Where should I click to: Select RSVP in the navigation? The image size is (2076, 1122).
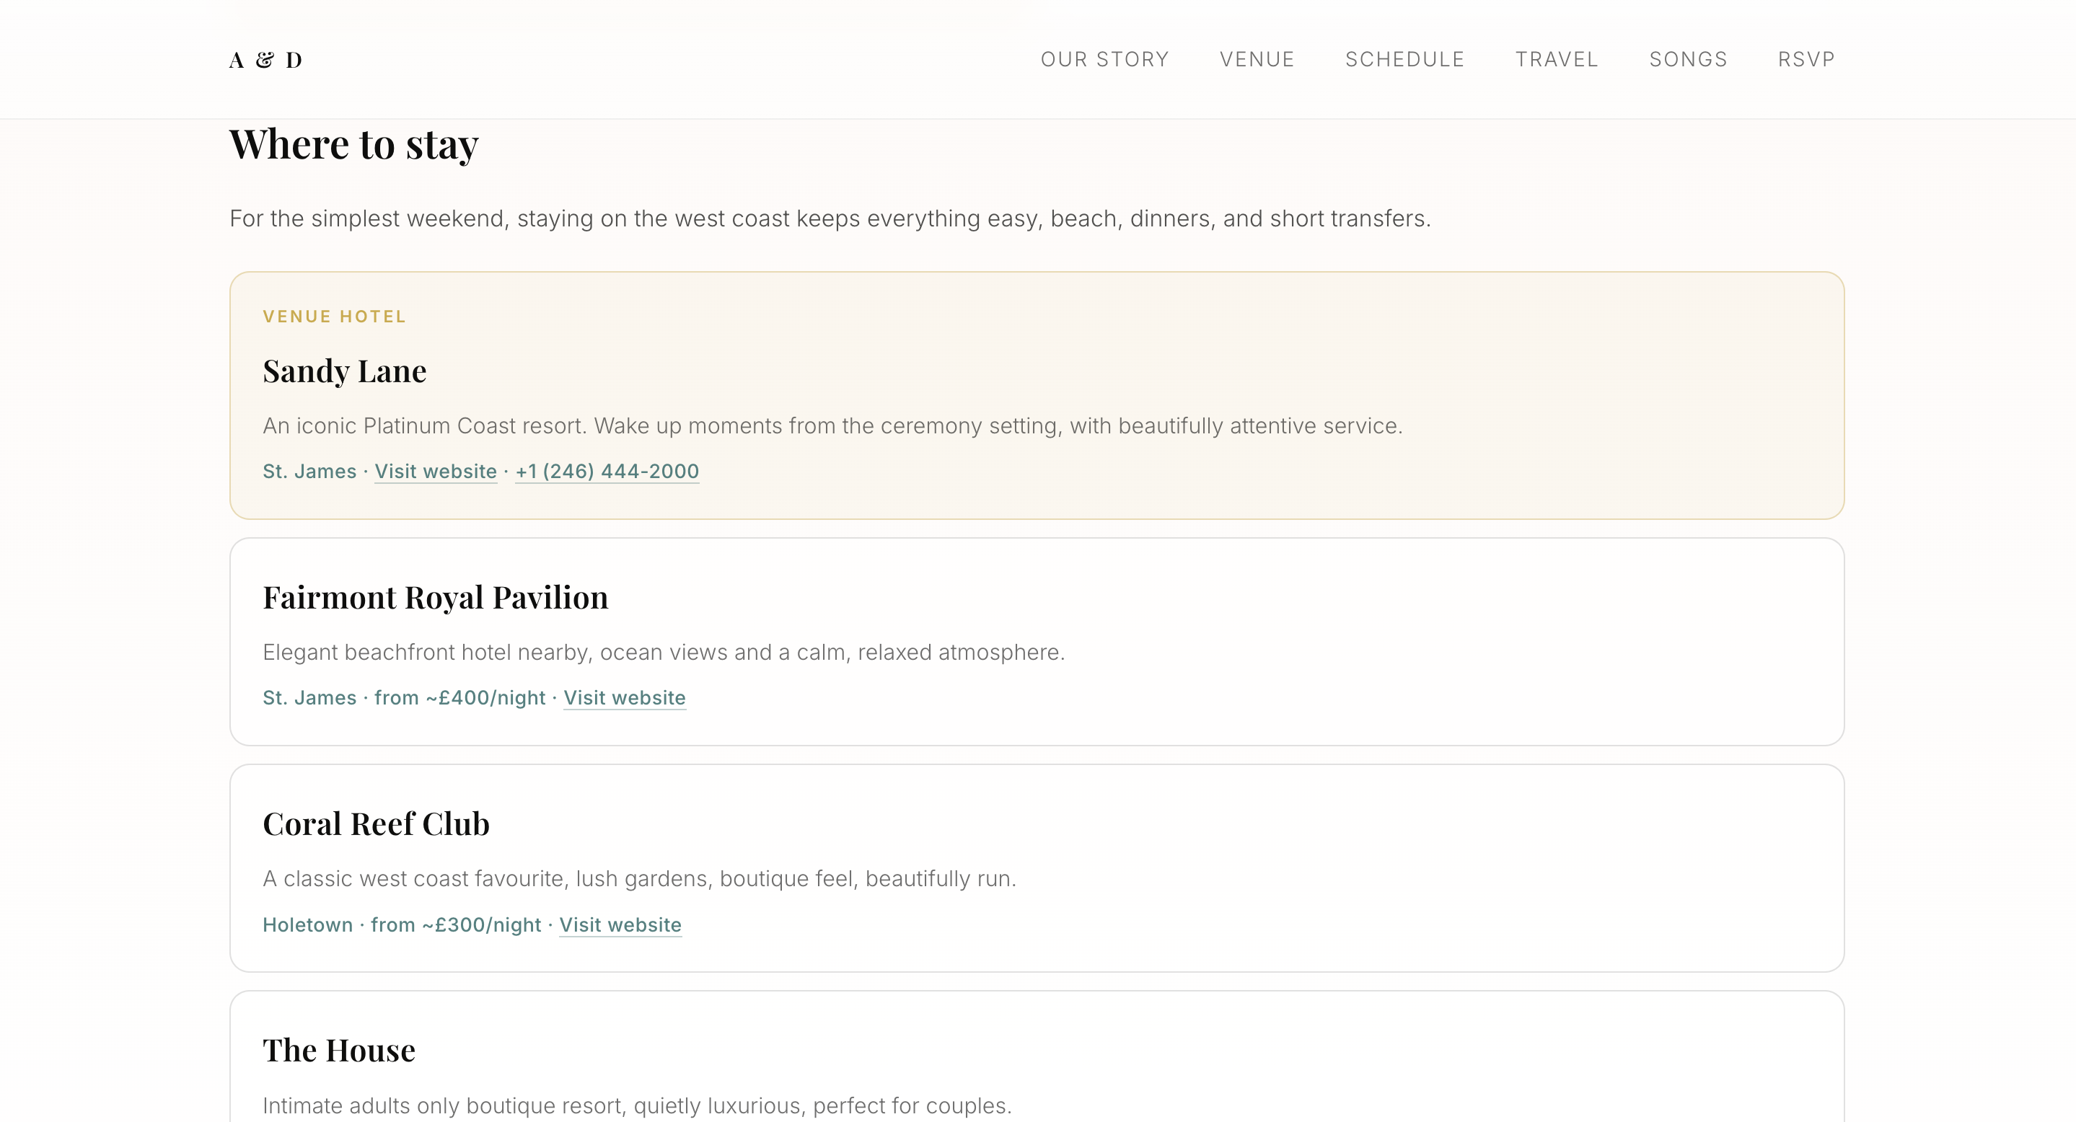(1806, 60)
